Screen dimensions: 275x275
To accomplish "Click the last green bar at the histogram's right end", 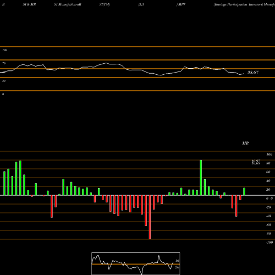I will pos(244,191).
